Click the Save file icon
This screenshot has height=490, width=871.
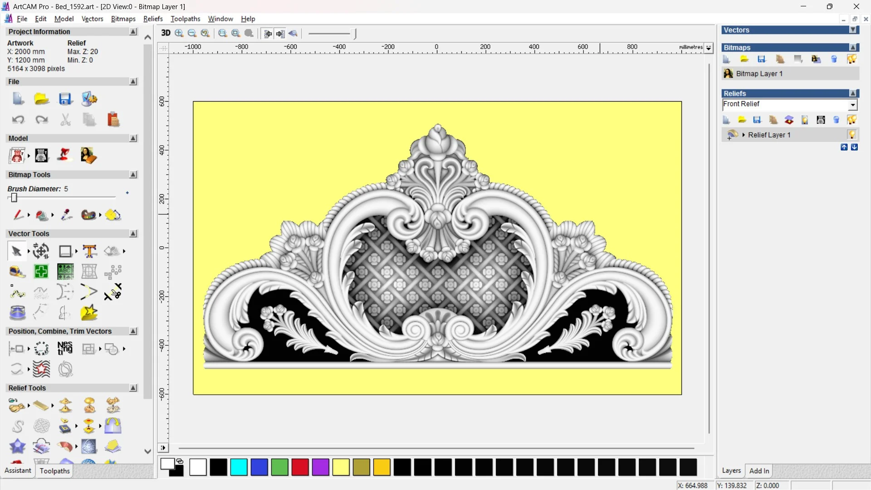click(65, 99)
